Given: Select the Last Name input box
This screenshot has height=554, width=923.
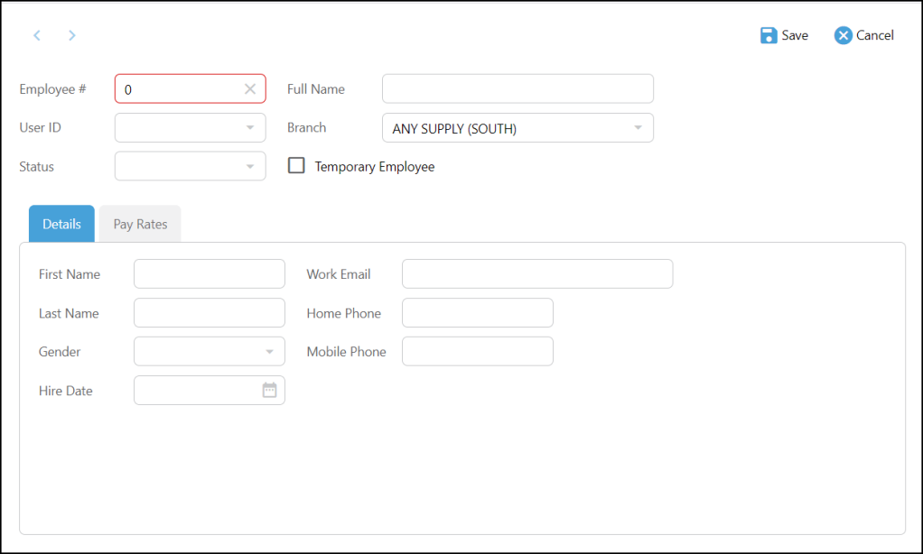Looking at the screenshot, I should pos(210,313).
